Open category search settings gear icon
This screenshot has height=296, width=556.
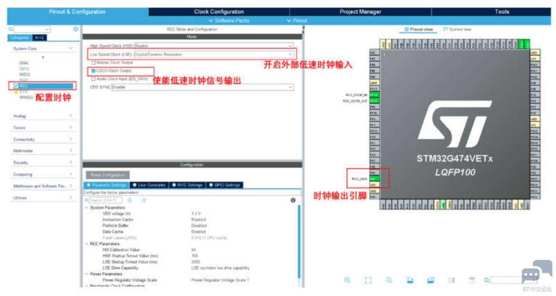tap(76, 29)
